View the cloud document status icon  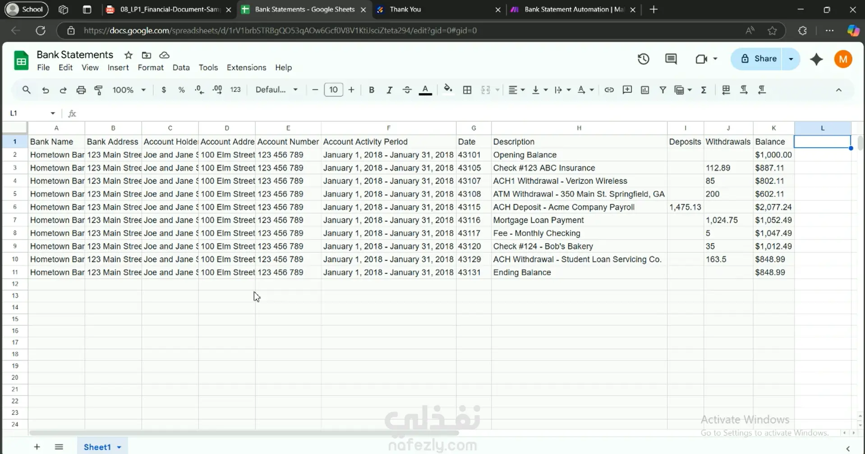164,55
